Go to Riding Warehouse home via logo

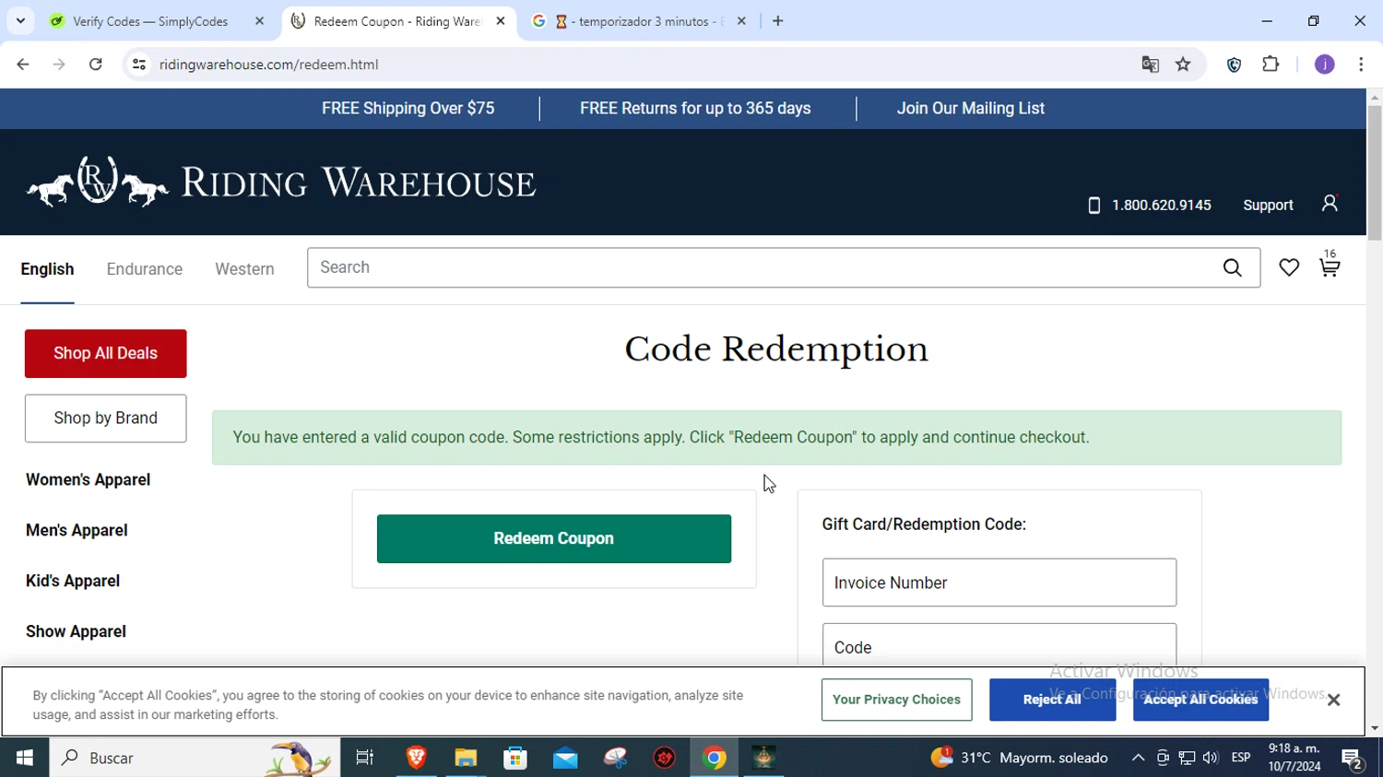tap(281, 182)
